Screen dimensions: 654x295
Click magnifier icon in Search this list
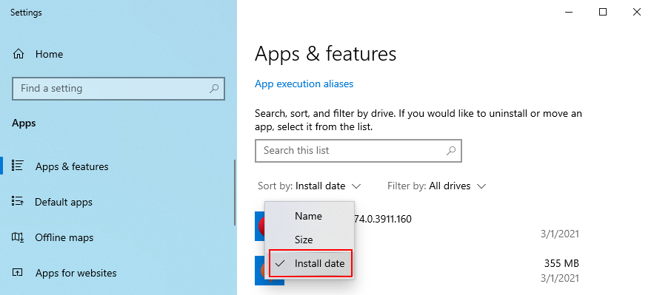(x=451, y=150)
